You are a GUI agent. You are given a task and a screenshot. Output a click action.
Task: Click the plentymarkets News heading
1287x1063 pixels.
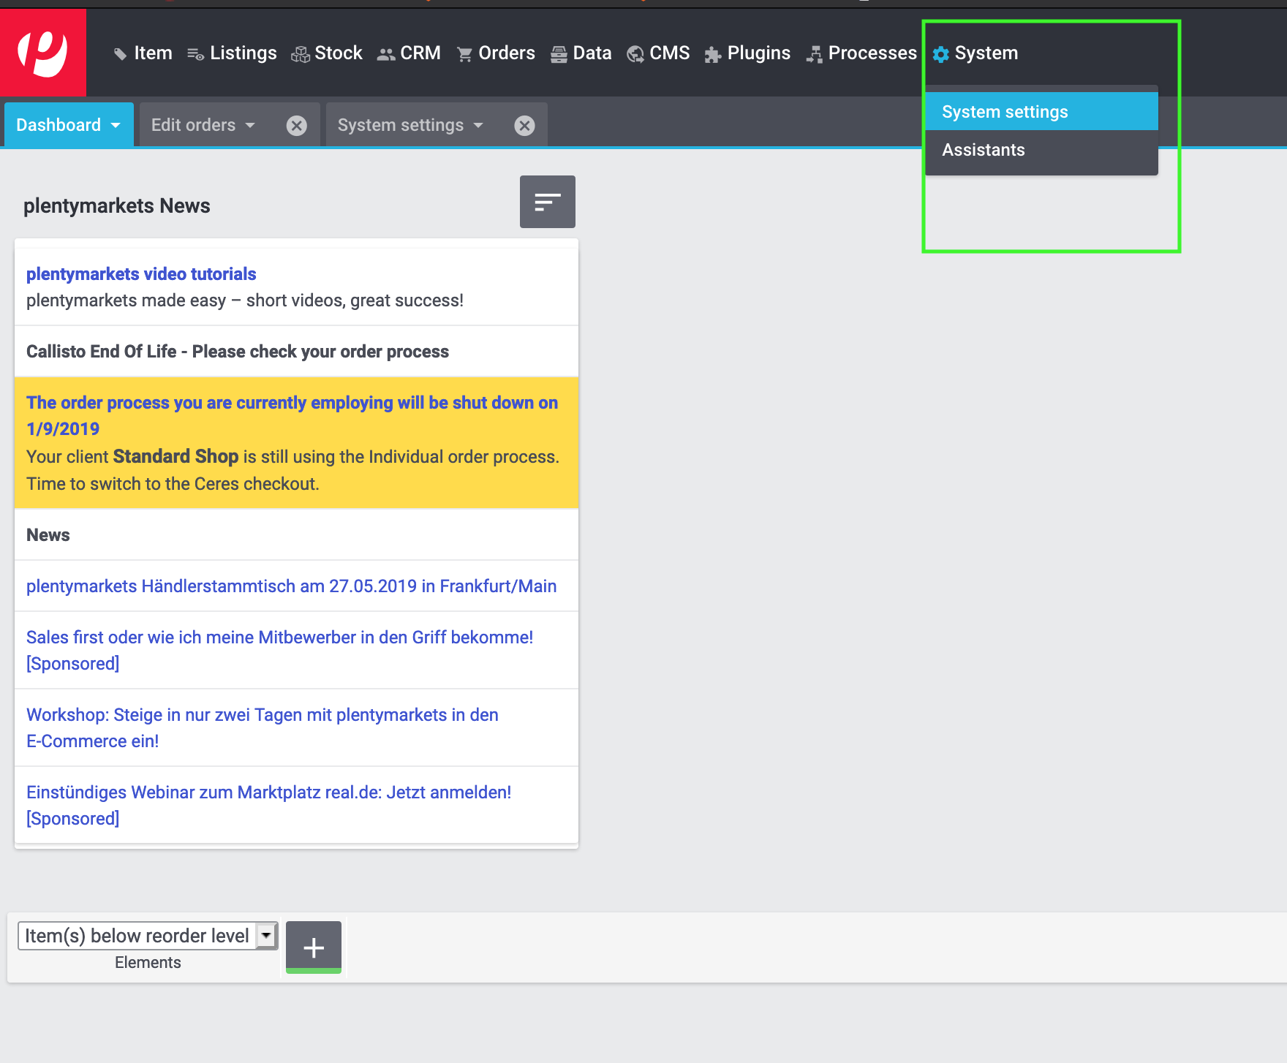(x=116, y=206)
